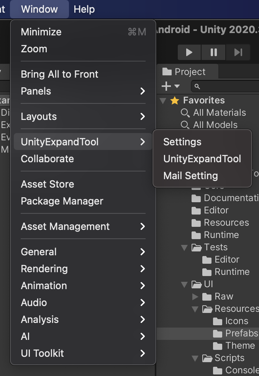Expand the Analysis submenu
Image resolution: width=259 pixels, height=376 pixels.
click(83, 319)
